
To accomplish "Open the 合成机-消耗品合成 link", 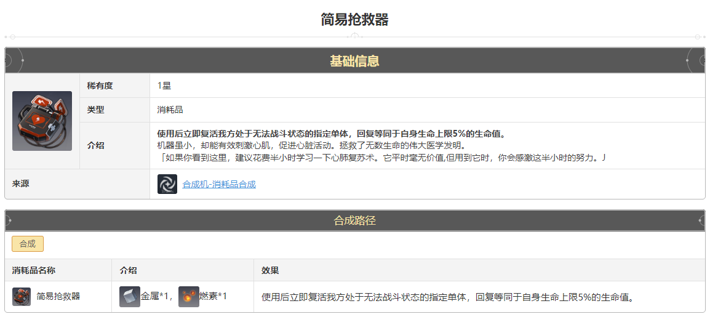I will point(219,184).
